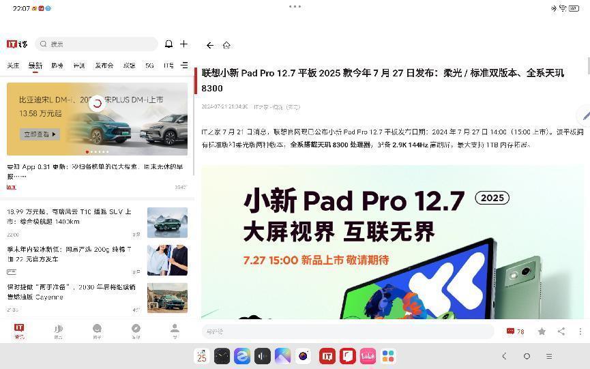Tap the comment input box below the article

pyautogui.click(x=348, y=331)
